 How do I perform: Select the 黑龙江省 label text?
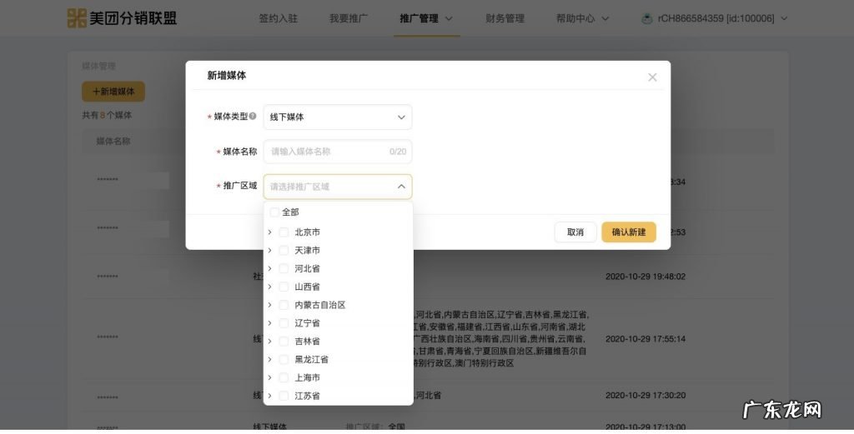pyautogui.click(x=312, y=360)
